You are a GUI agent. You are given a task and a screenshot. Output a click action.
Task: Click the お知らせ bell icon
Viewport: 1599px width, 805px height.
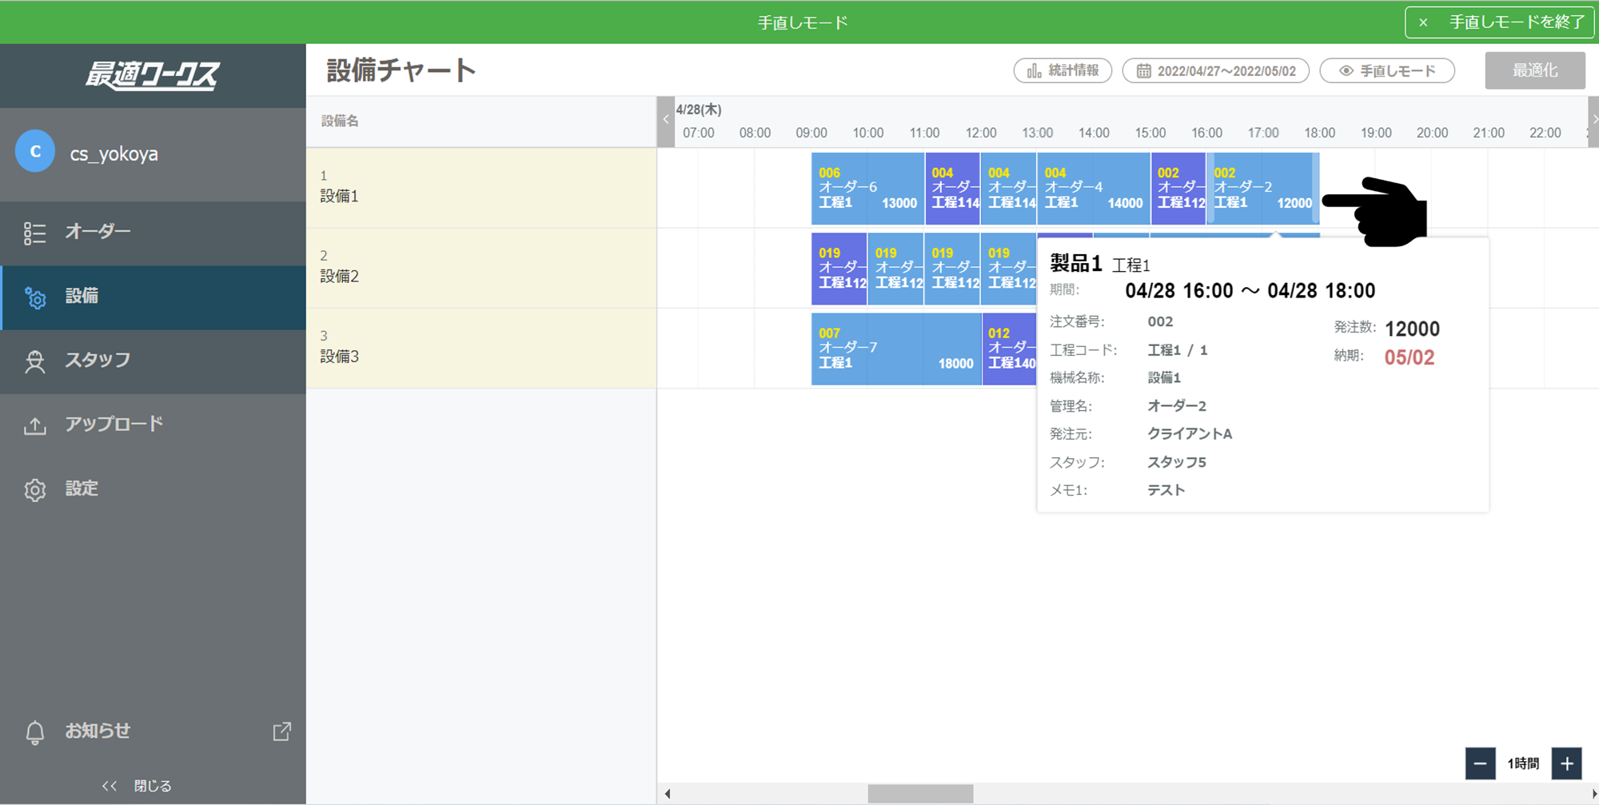click(x=34, y=732)
